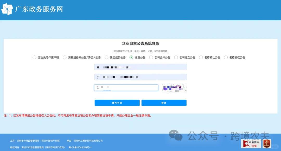
Task: Click the icon inside the username field
Action: coord(98,67)
